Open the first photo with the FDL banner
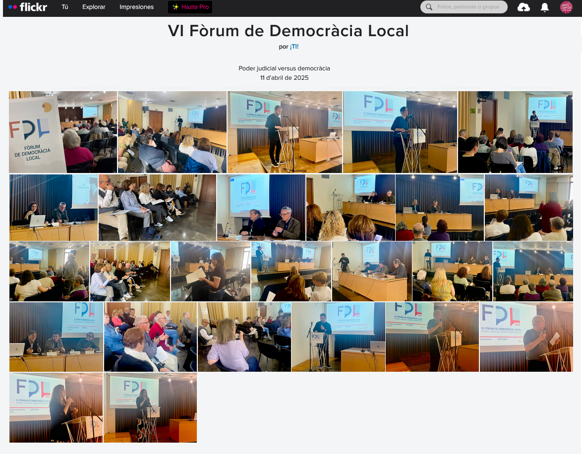The image size is (582, 454). click(63, 132)
